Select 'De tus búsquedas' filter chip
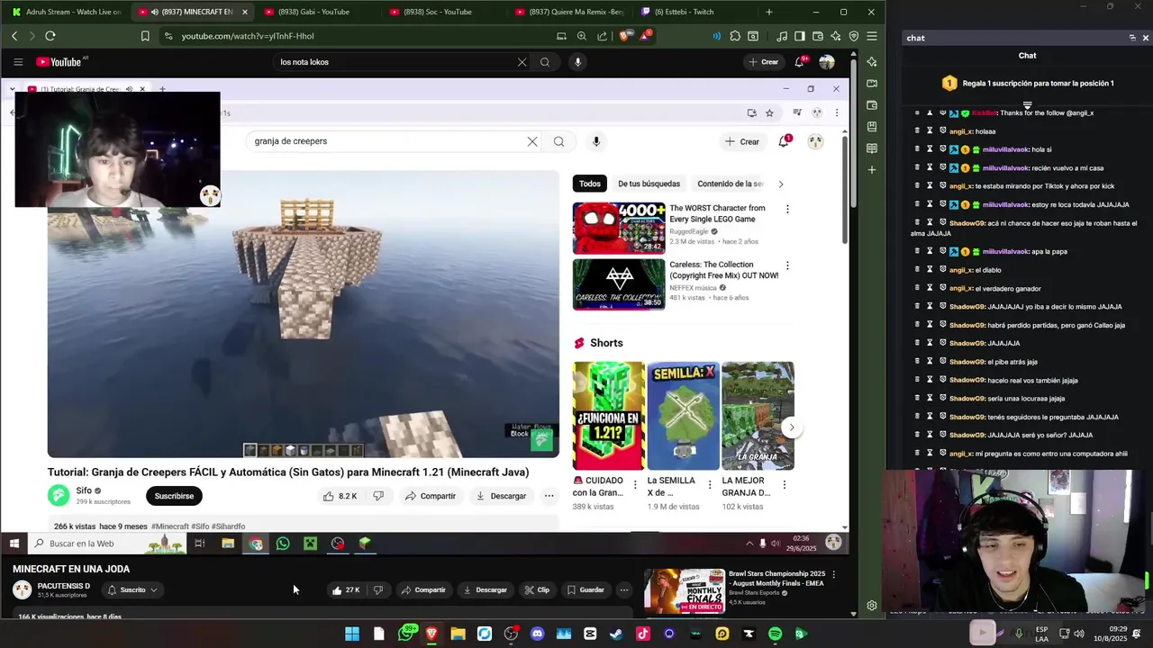The width and height of the screenshot is (1153, 648). [649, 184]
